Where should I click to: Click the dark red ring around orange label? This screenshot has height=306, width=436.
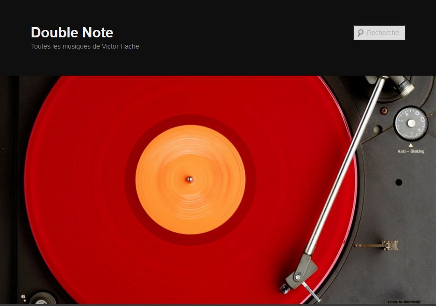(190, 120)
